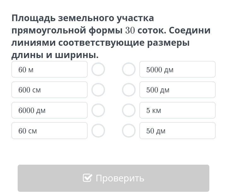
Task: Click the 5 км answer box
Action: coord(178,110)
